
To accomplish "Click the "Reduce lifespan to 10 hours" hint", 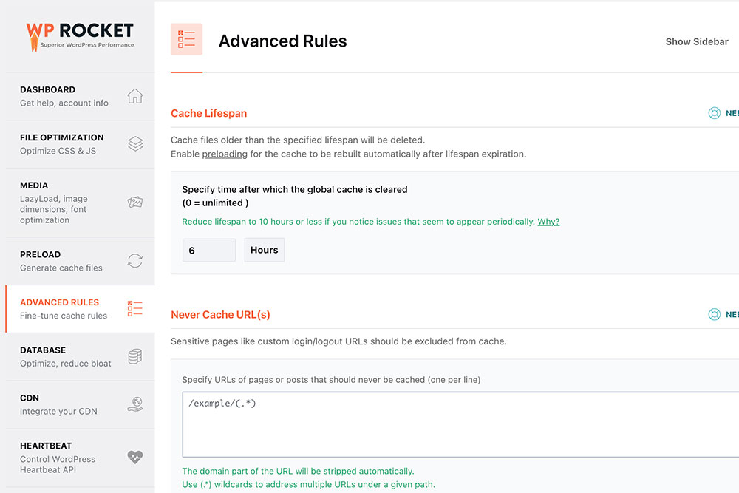I will tap(358, 222).
